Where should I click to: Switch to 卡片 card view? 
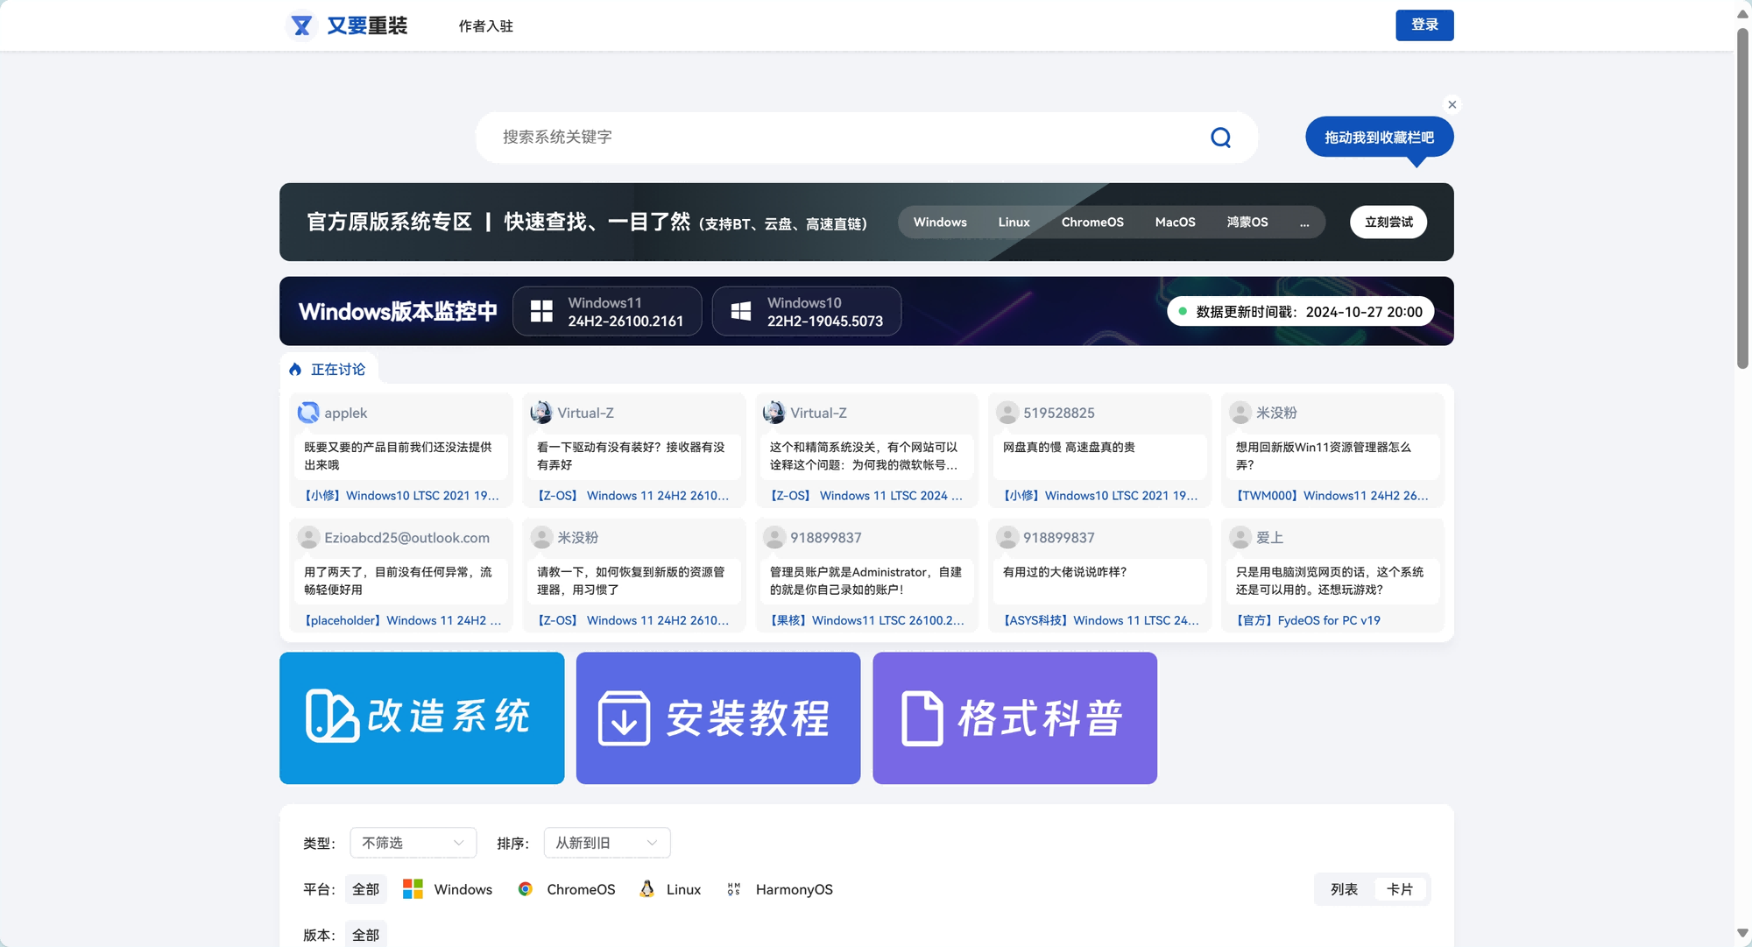pyautogui.click(x=1399, y=889)
